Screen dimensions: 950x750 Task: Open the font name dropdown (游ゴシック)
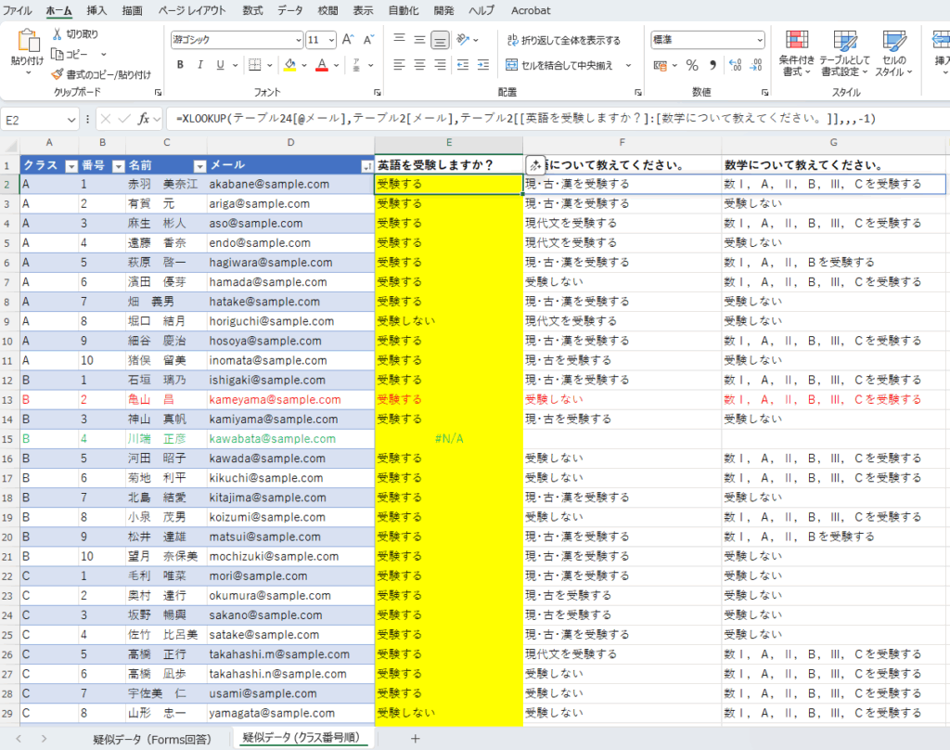pyautogui.click(x=299, y=40)
